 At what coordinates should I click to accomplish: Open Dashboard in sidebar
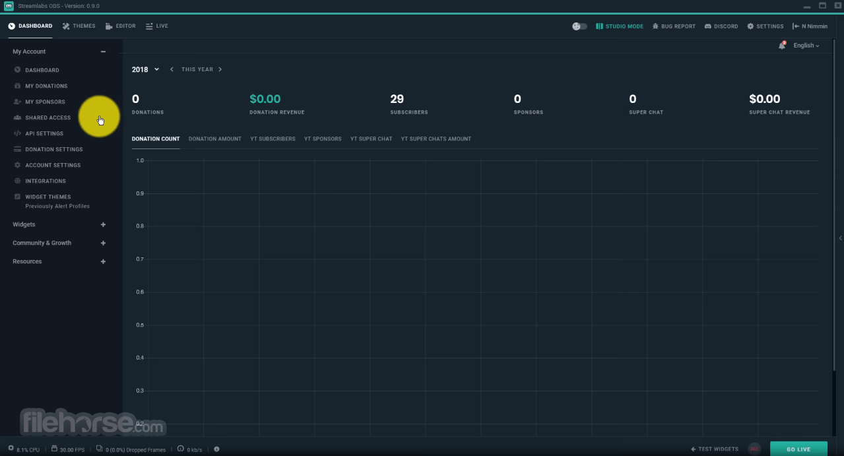(42, 70)
